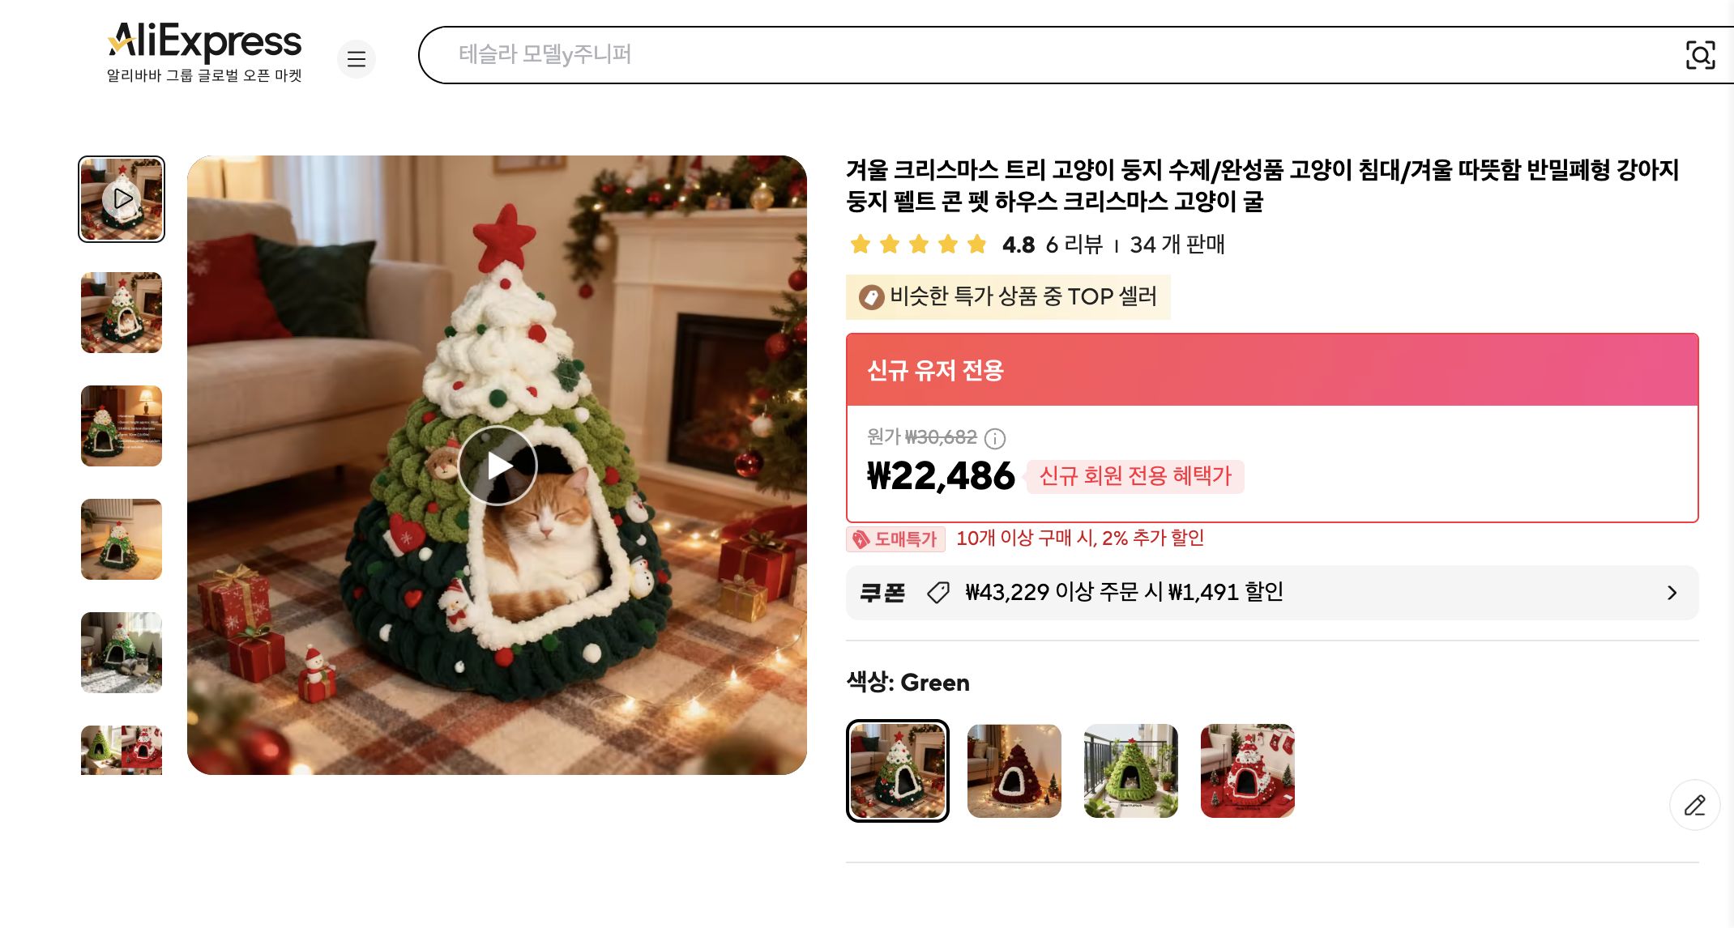Click the TOP seller badge icon

point(872,297)
